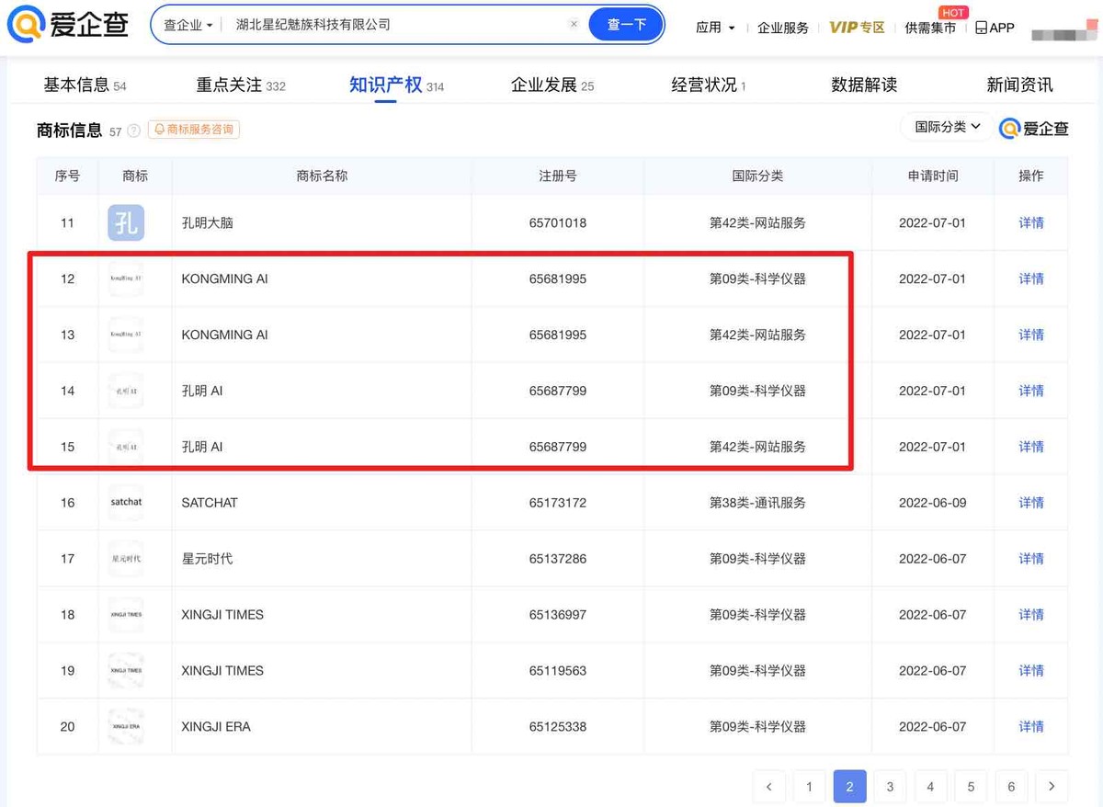
Task: Click the XINGJI ERA trademark name
Action: click(216, 727)
